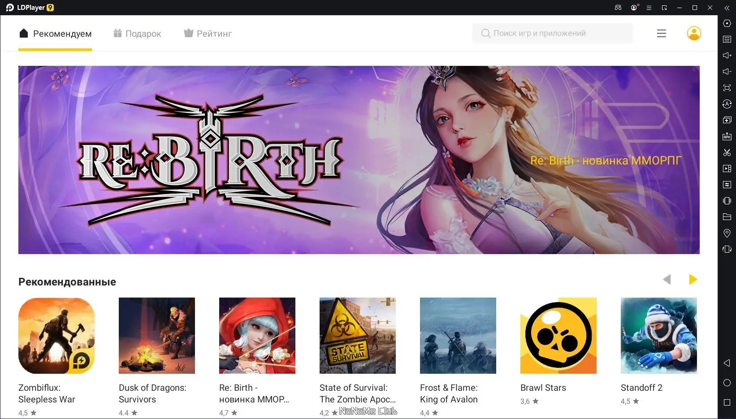Image resolution: width=736 pixels, height=419 pixels.
Task: Click the 3,6 star rating under Brawl Stars
Action: pyautogui.click(x=529, y=402)
